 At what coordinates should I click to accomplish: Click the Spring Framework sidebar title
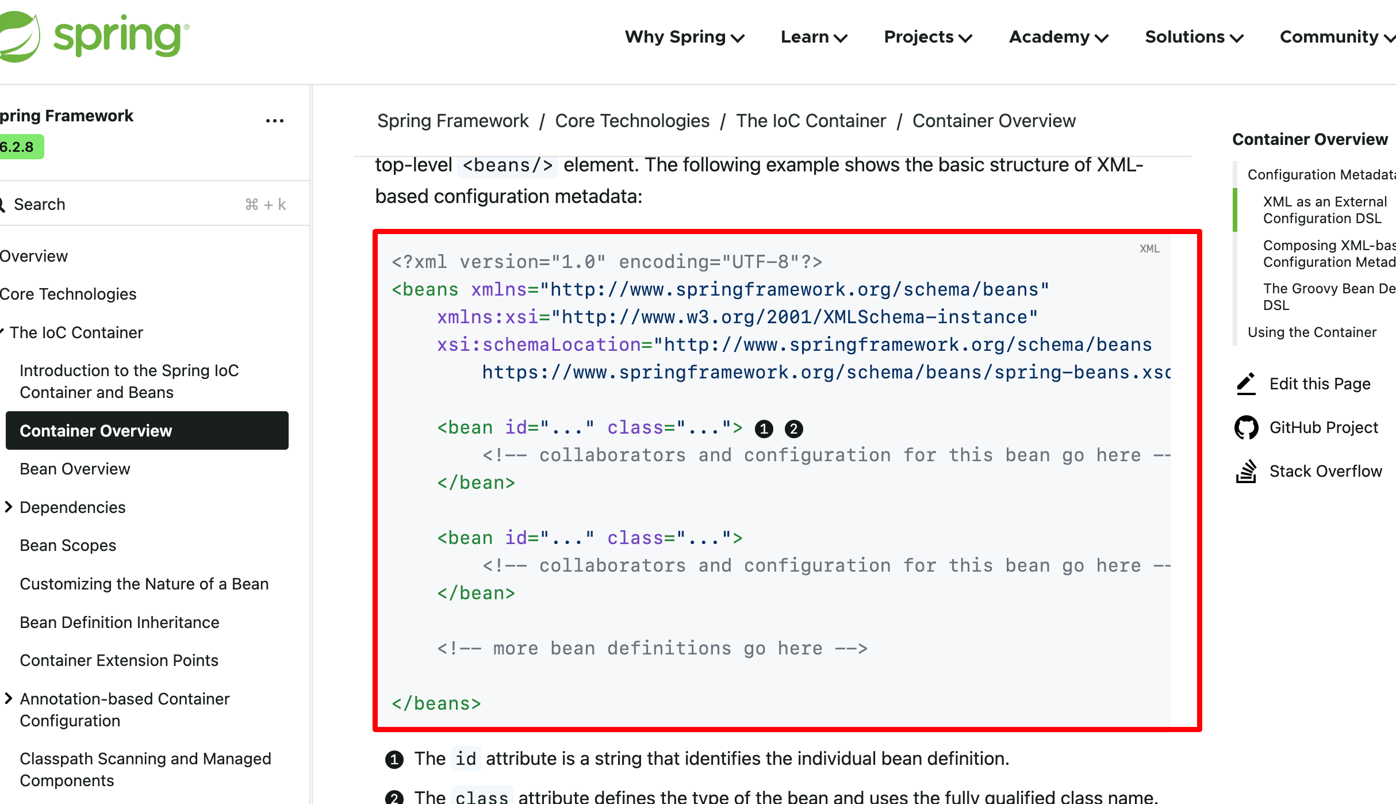[x=67, y=116]
